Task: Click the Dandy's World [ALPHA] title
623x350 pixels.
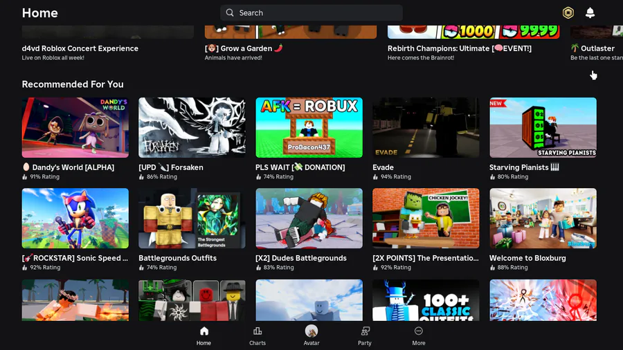Action: (68, 167)
